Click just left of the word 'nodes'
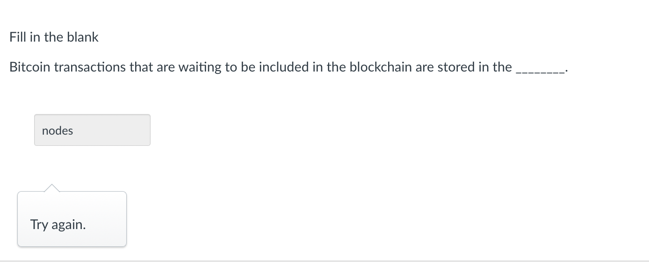This screenshot has height=273, width=649. coord(41,131)
